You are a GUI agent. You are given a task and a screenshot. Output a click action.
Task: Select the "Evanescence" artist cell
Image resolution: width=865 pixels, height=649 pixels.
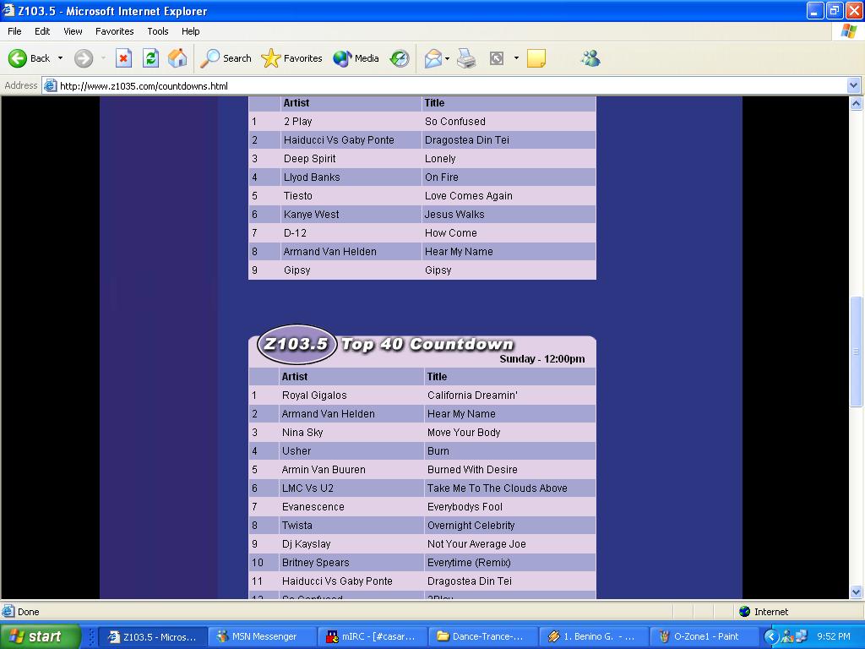tap(351, 507)
